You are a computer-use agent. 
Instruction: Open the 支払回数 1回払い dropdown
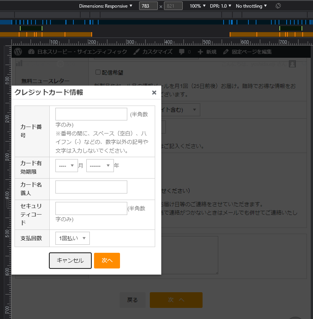(x=73, y=238)
